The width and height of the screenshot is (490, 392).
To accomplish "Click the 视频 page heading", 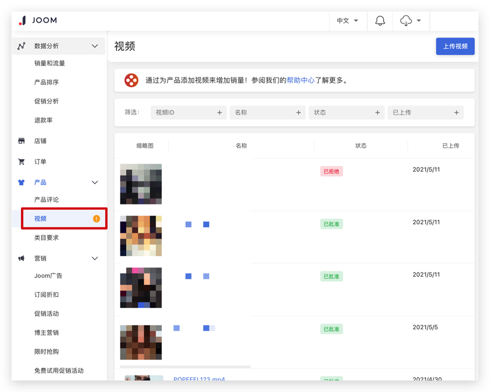I will [x=125, y=46].
